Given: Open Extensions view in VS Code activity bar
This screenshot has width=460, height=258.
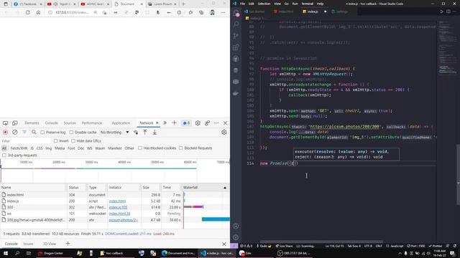Looking at the screenshot, I should tap(236, 47).
